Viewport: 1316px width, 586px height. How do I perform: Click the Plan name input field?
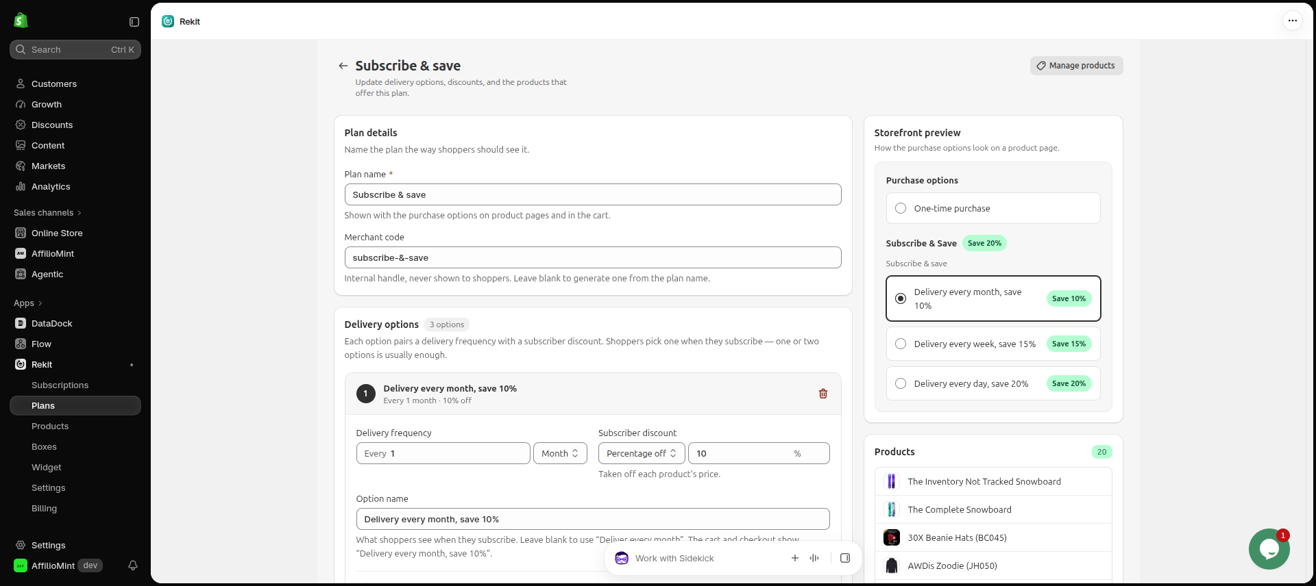point(593,194)
